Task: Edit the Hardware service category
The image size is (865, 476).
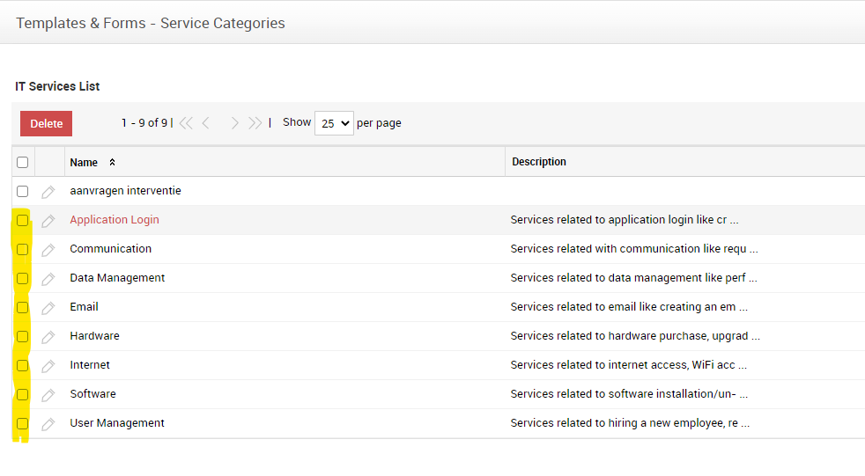Action: pos(48,337)
